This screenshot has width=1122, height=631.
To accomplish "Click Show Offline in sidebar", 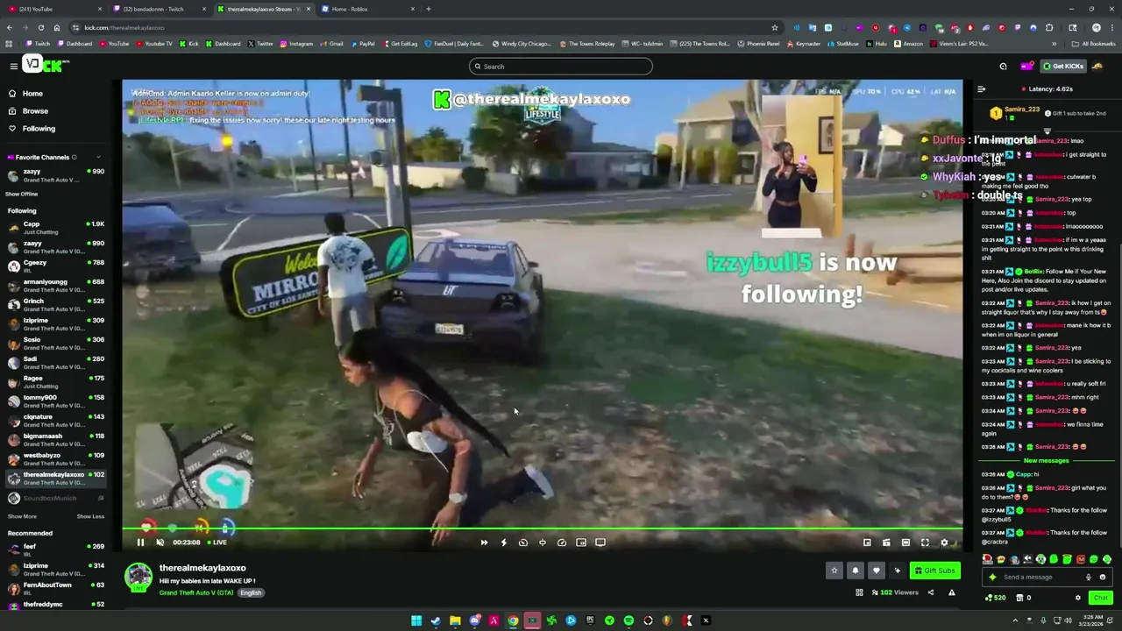I will coord(22,194).
